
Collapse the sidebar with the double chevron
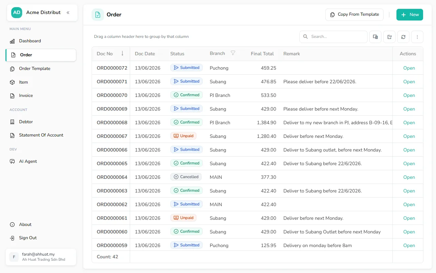[x=68, y=13]
